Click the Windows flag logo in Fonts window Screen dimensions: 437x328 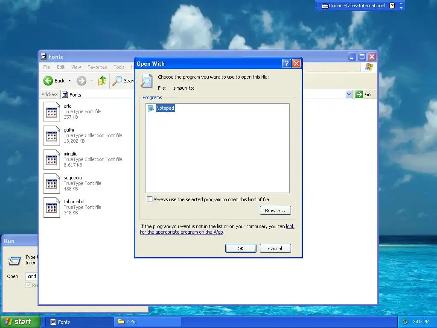369,67
